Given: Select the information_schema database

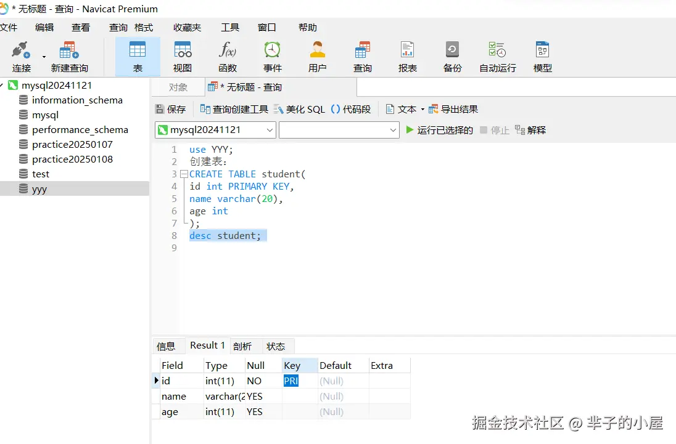Looking at the screenshot, I should (77, 100).
